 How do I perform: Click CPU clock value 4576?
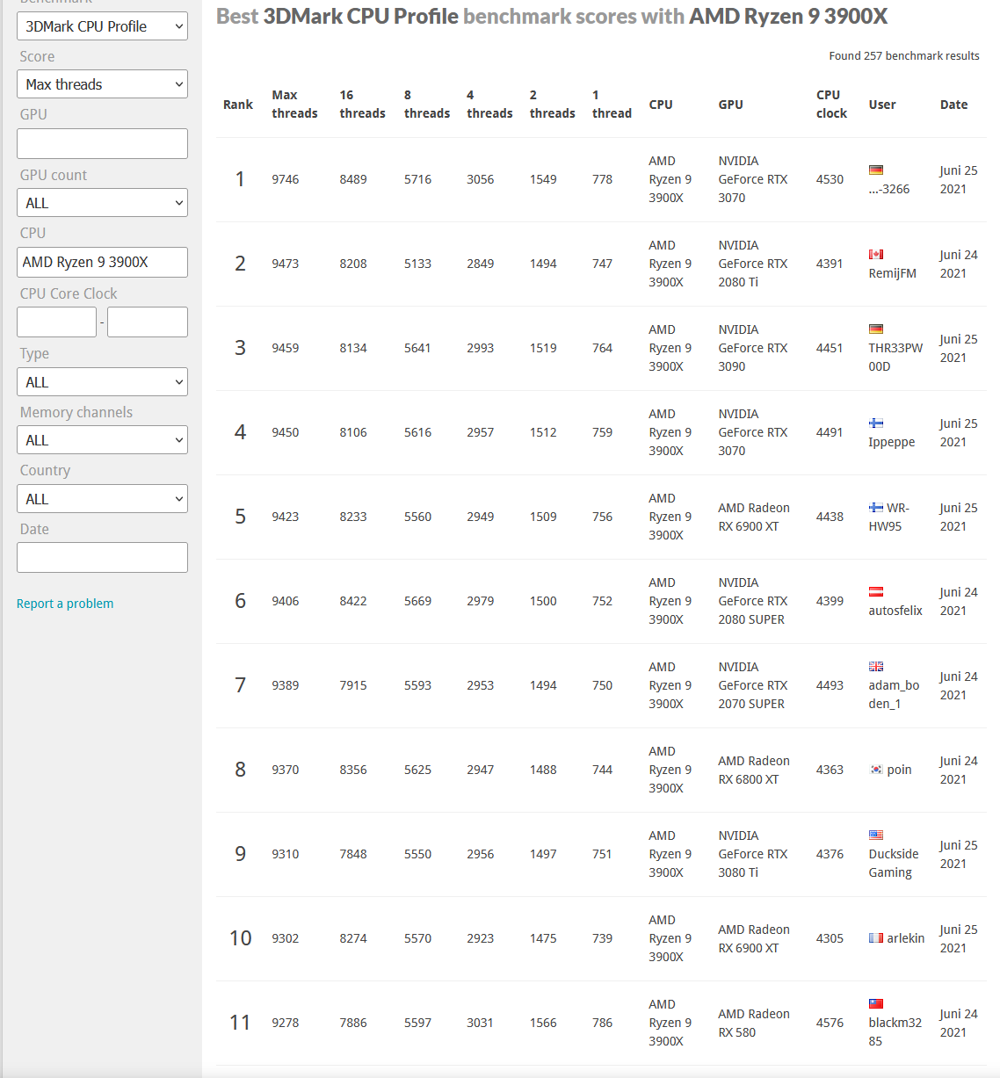click(x=830, y=1023)
